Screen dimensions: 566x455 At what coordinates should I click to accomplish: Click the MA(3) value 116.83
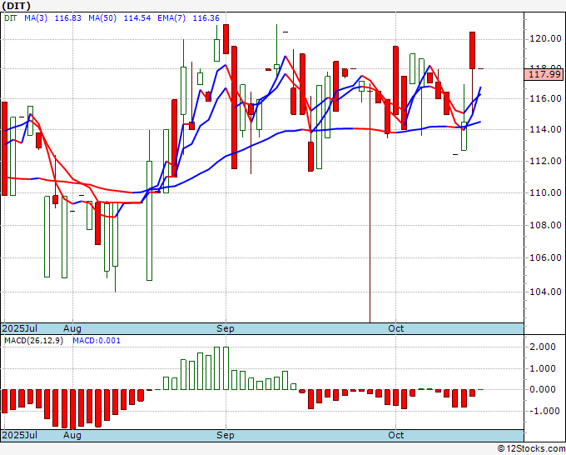click(x=68, y=18)
